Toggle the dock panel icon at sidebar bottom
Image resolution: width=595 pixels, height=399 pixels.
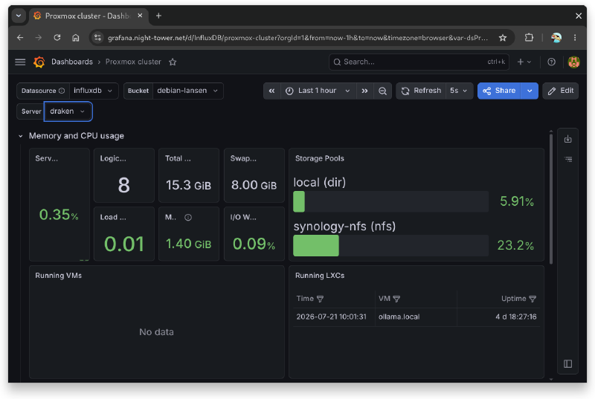(x=567, y=364)
